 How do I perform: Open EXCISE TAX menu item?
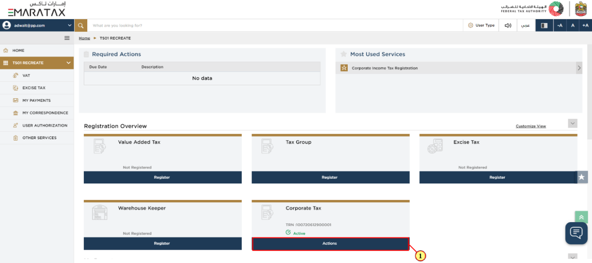pyautogui.click(x=37, y=88)
